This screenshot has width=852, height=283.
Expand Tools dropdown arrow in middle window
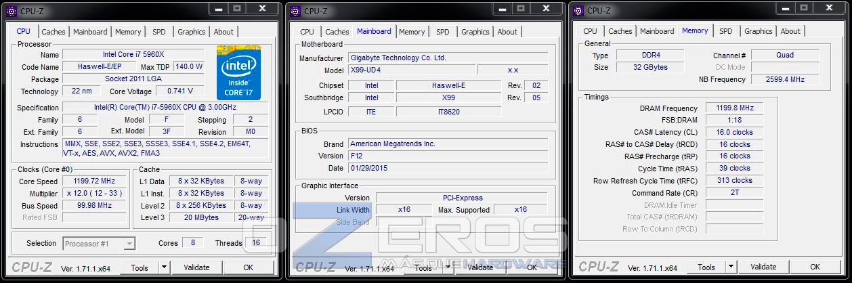[447, 268]
